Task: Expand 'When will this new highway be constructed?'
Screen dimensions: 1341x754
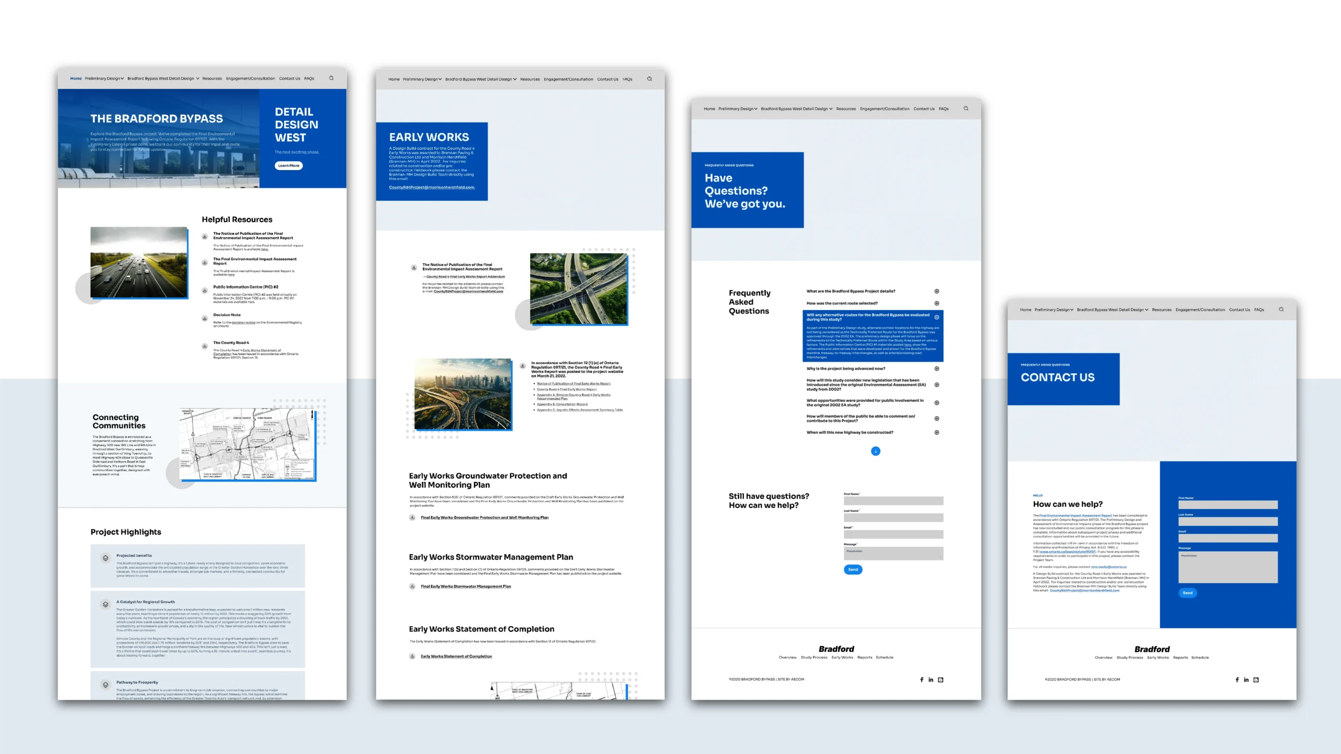Action: point(937,433)
